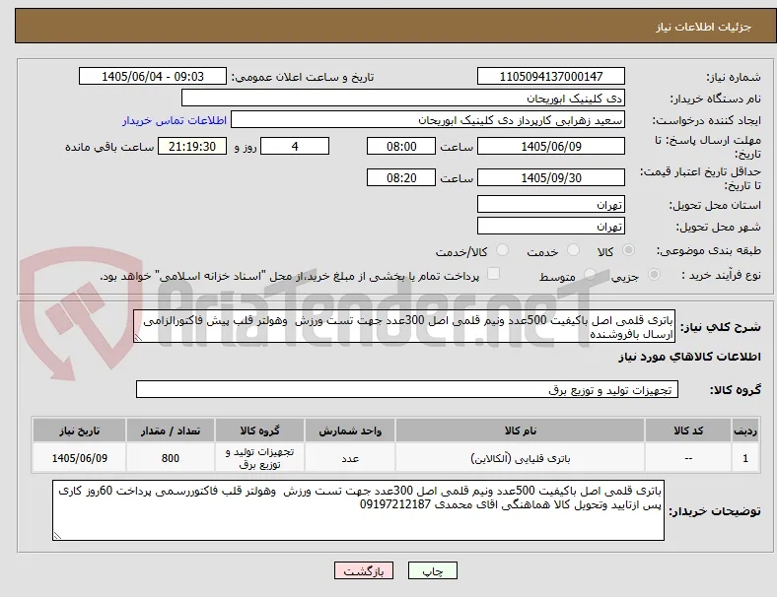
Task: Click the تجهیزات تولید و توزیع برق table cell
Action: [259, 458]
